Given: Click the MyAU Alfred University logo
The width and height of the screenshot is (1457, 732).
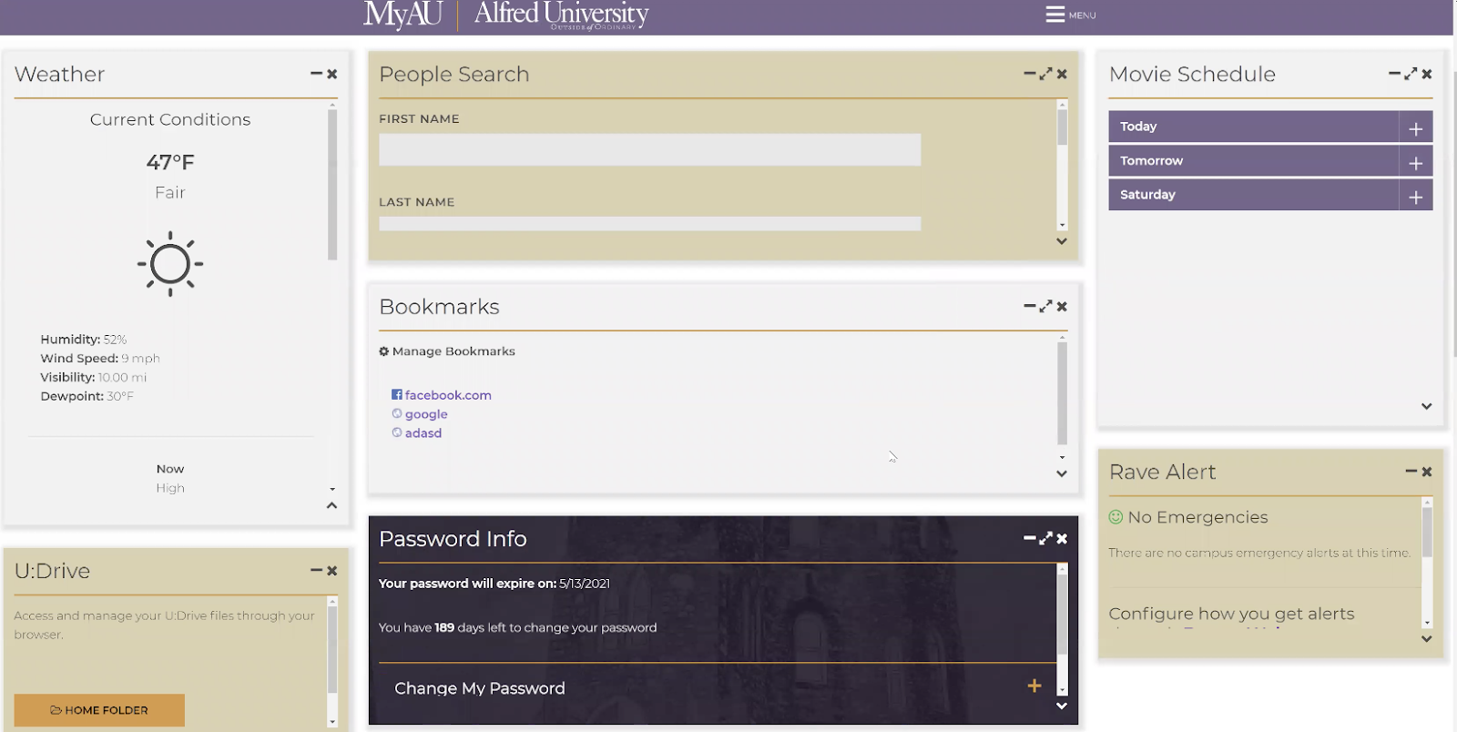Looking at the screenshot, I should tap(505, 15).
